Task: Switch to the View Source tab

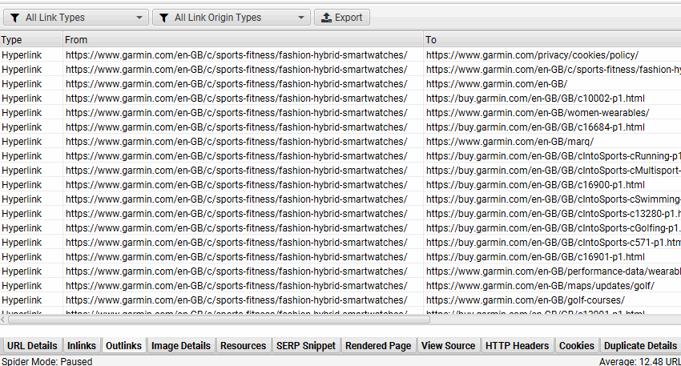Action: pos(448,345)
